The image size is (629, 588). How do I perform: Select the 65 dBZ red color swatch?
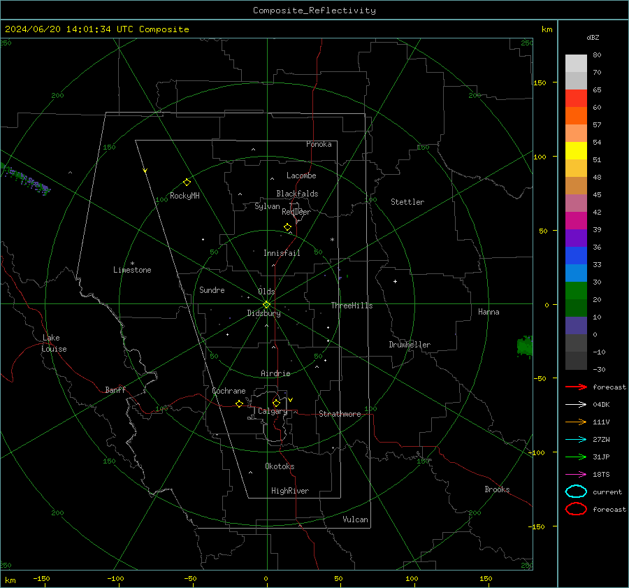click(x=576, y=98)
